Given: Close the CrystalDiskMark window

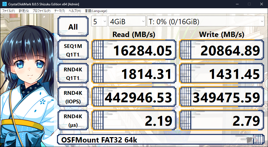Looking at the screenshot, I should [x=262, y=4].
